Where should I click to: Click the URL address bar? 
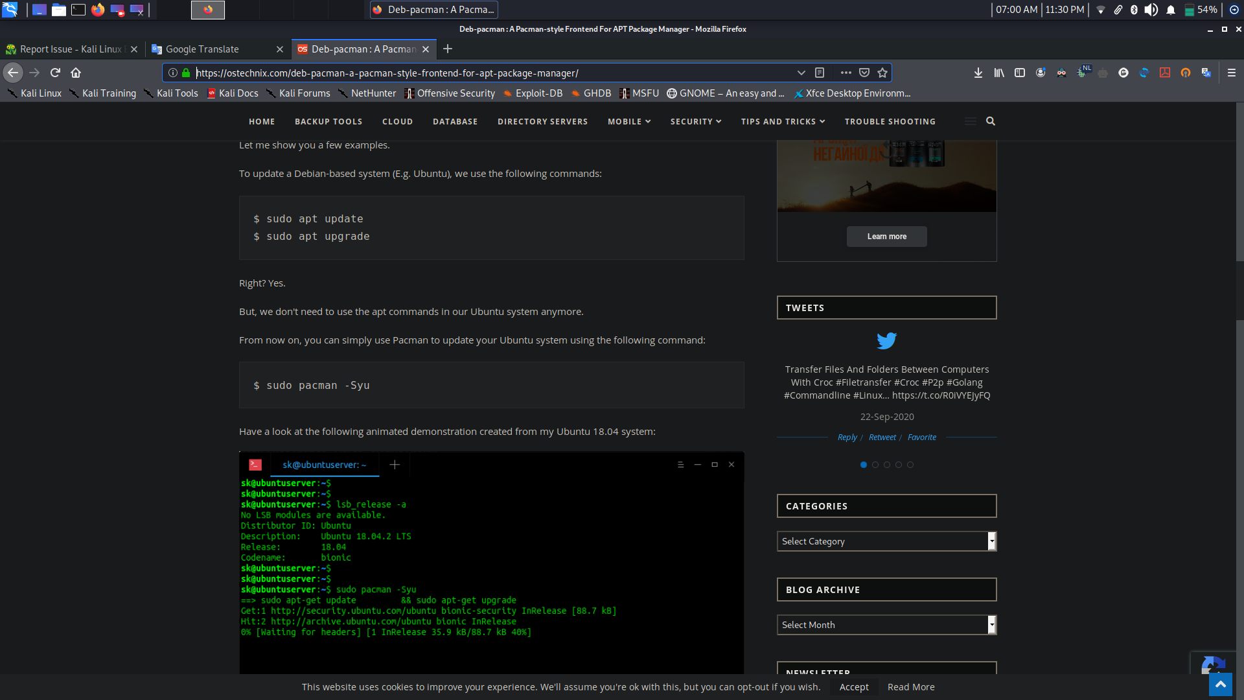(x=492, y=73)
